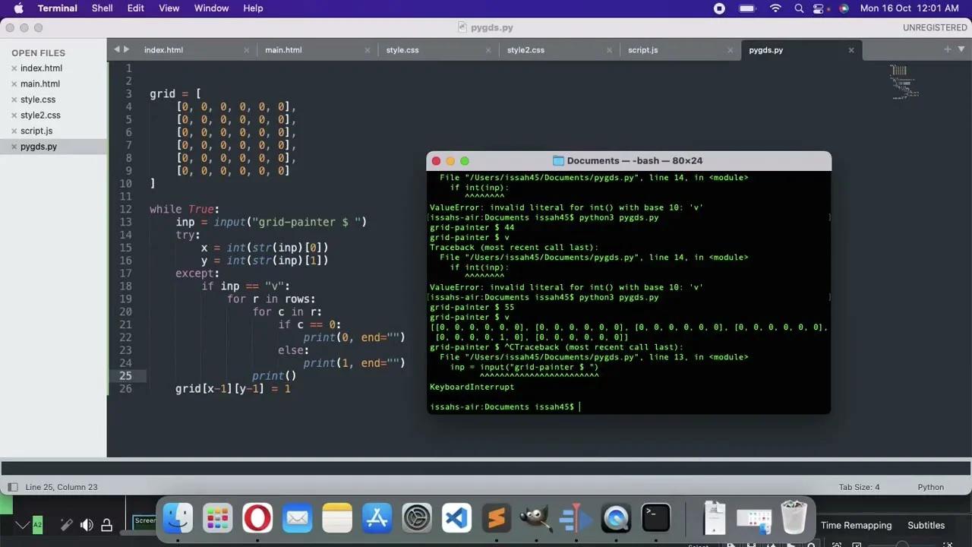Open the Apple menu
The width and height of the screenshot is (972, 547).
(19, 8)
